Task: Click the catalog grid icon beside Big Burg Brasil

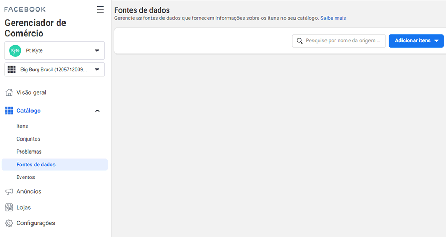Action: pos(12,69)
